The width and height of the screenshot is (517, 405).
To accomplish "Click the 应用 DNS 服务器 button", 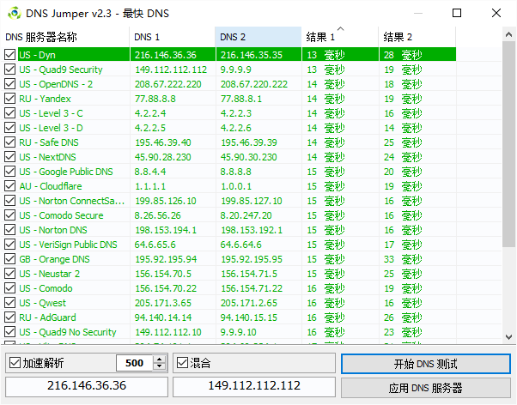I will [x=426, y=388].
